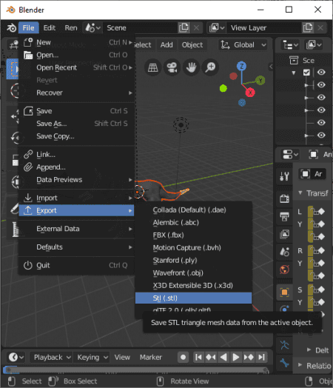The width and height of the screenshot is (333, 388).
Task: Open the Render properties tab icon
Action: click(x=284, y=198)
